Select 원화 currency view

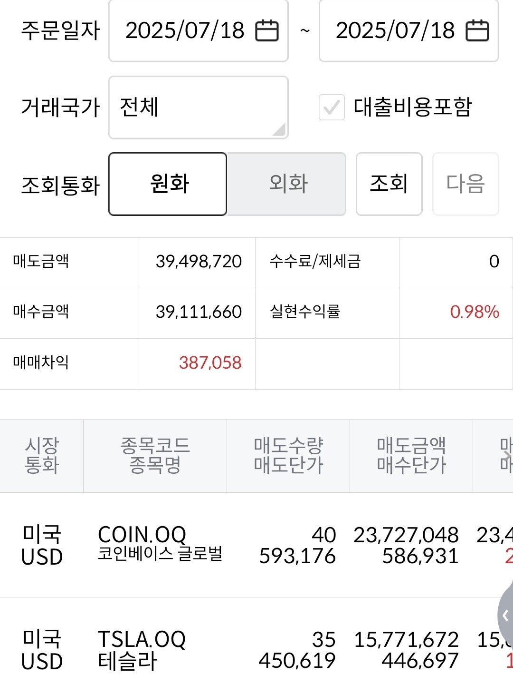pos(168,184)
